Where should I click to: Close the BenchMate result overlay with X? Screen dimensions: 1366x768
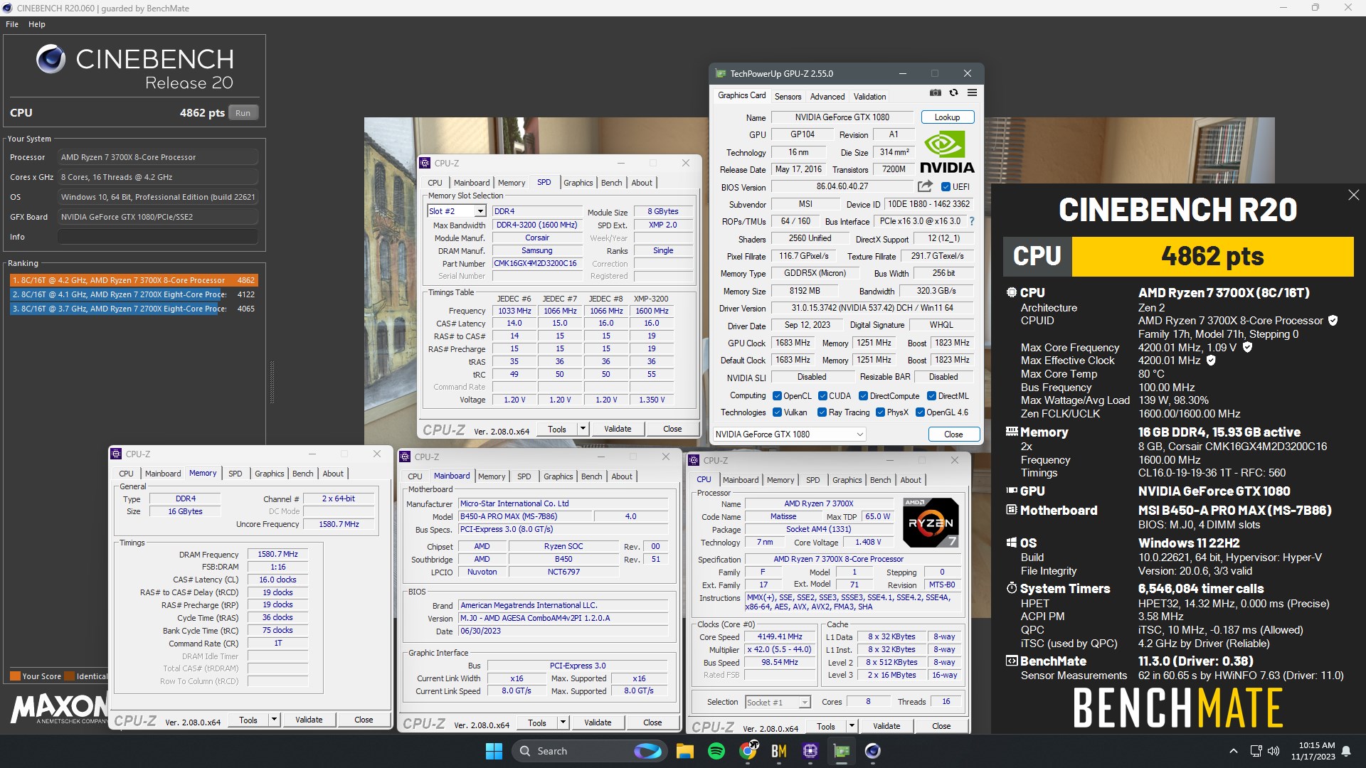[x=1353, y=195]
